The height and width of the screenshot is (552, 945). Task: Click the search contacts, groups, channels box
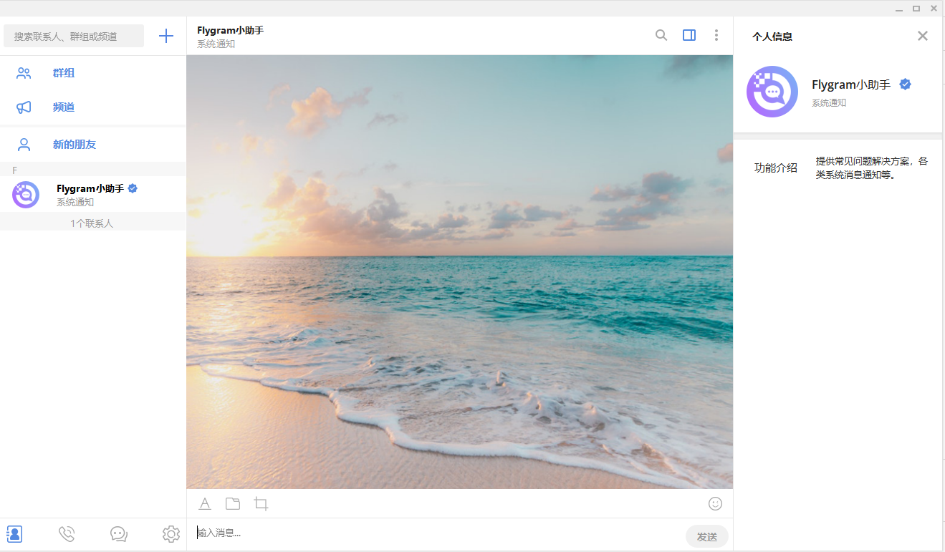pos(73,36)
